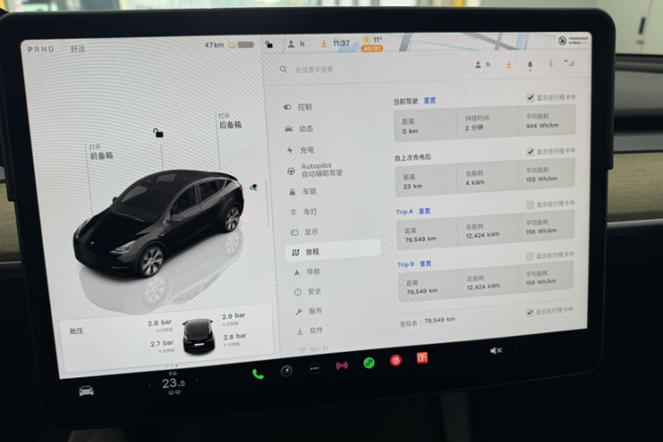Enable trip card display for Trip B

[x=530, y=256]
